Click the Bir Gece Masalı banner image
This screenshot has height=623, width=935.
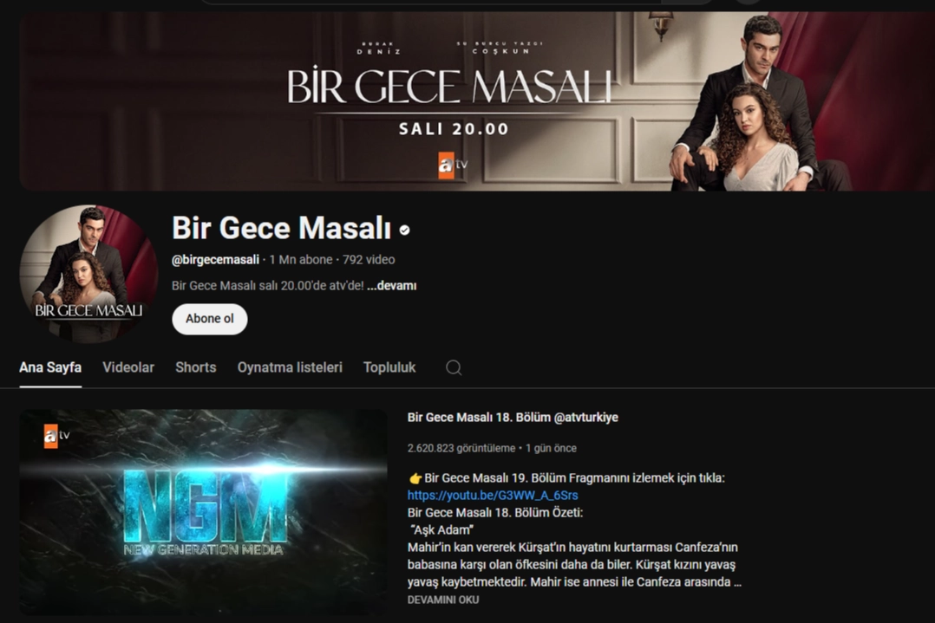pos(477,101)
